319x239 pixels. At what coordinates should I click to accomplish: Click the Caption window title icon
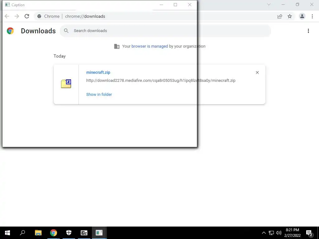[x=7, y=5]
